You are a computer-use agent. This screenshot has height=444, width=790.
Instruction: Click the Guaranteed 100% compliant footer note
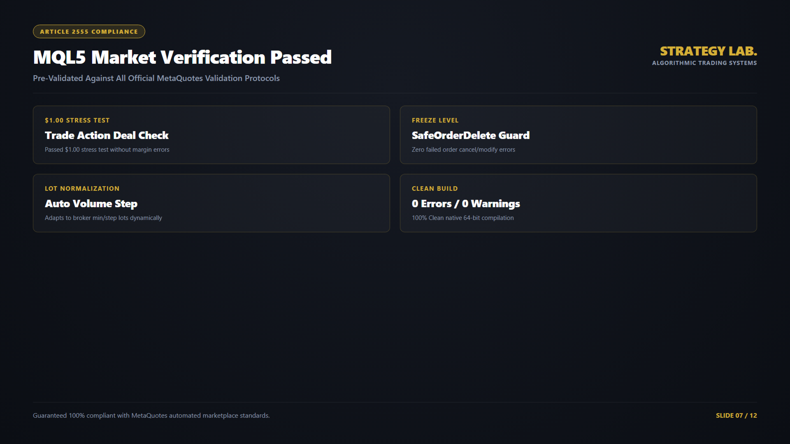coord(151,416)
